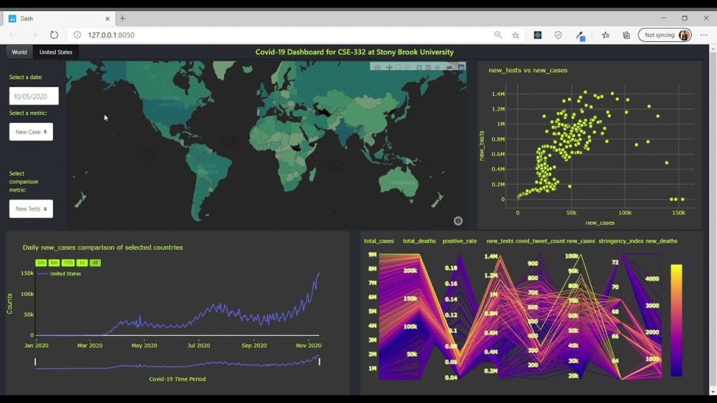717x403 pixels.
Task: Switch to the United States tab
Action: tap(56, 52)
